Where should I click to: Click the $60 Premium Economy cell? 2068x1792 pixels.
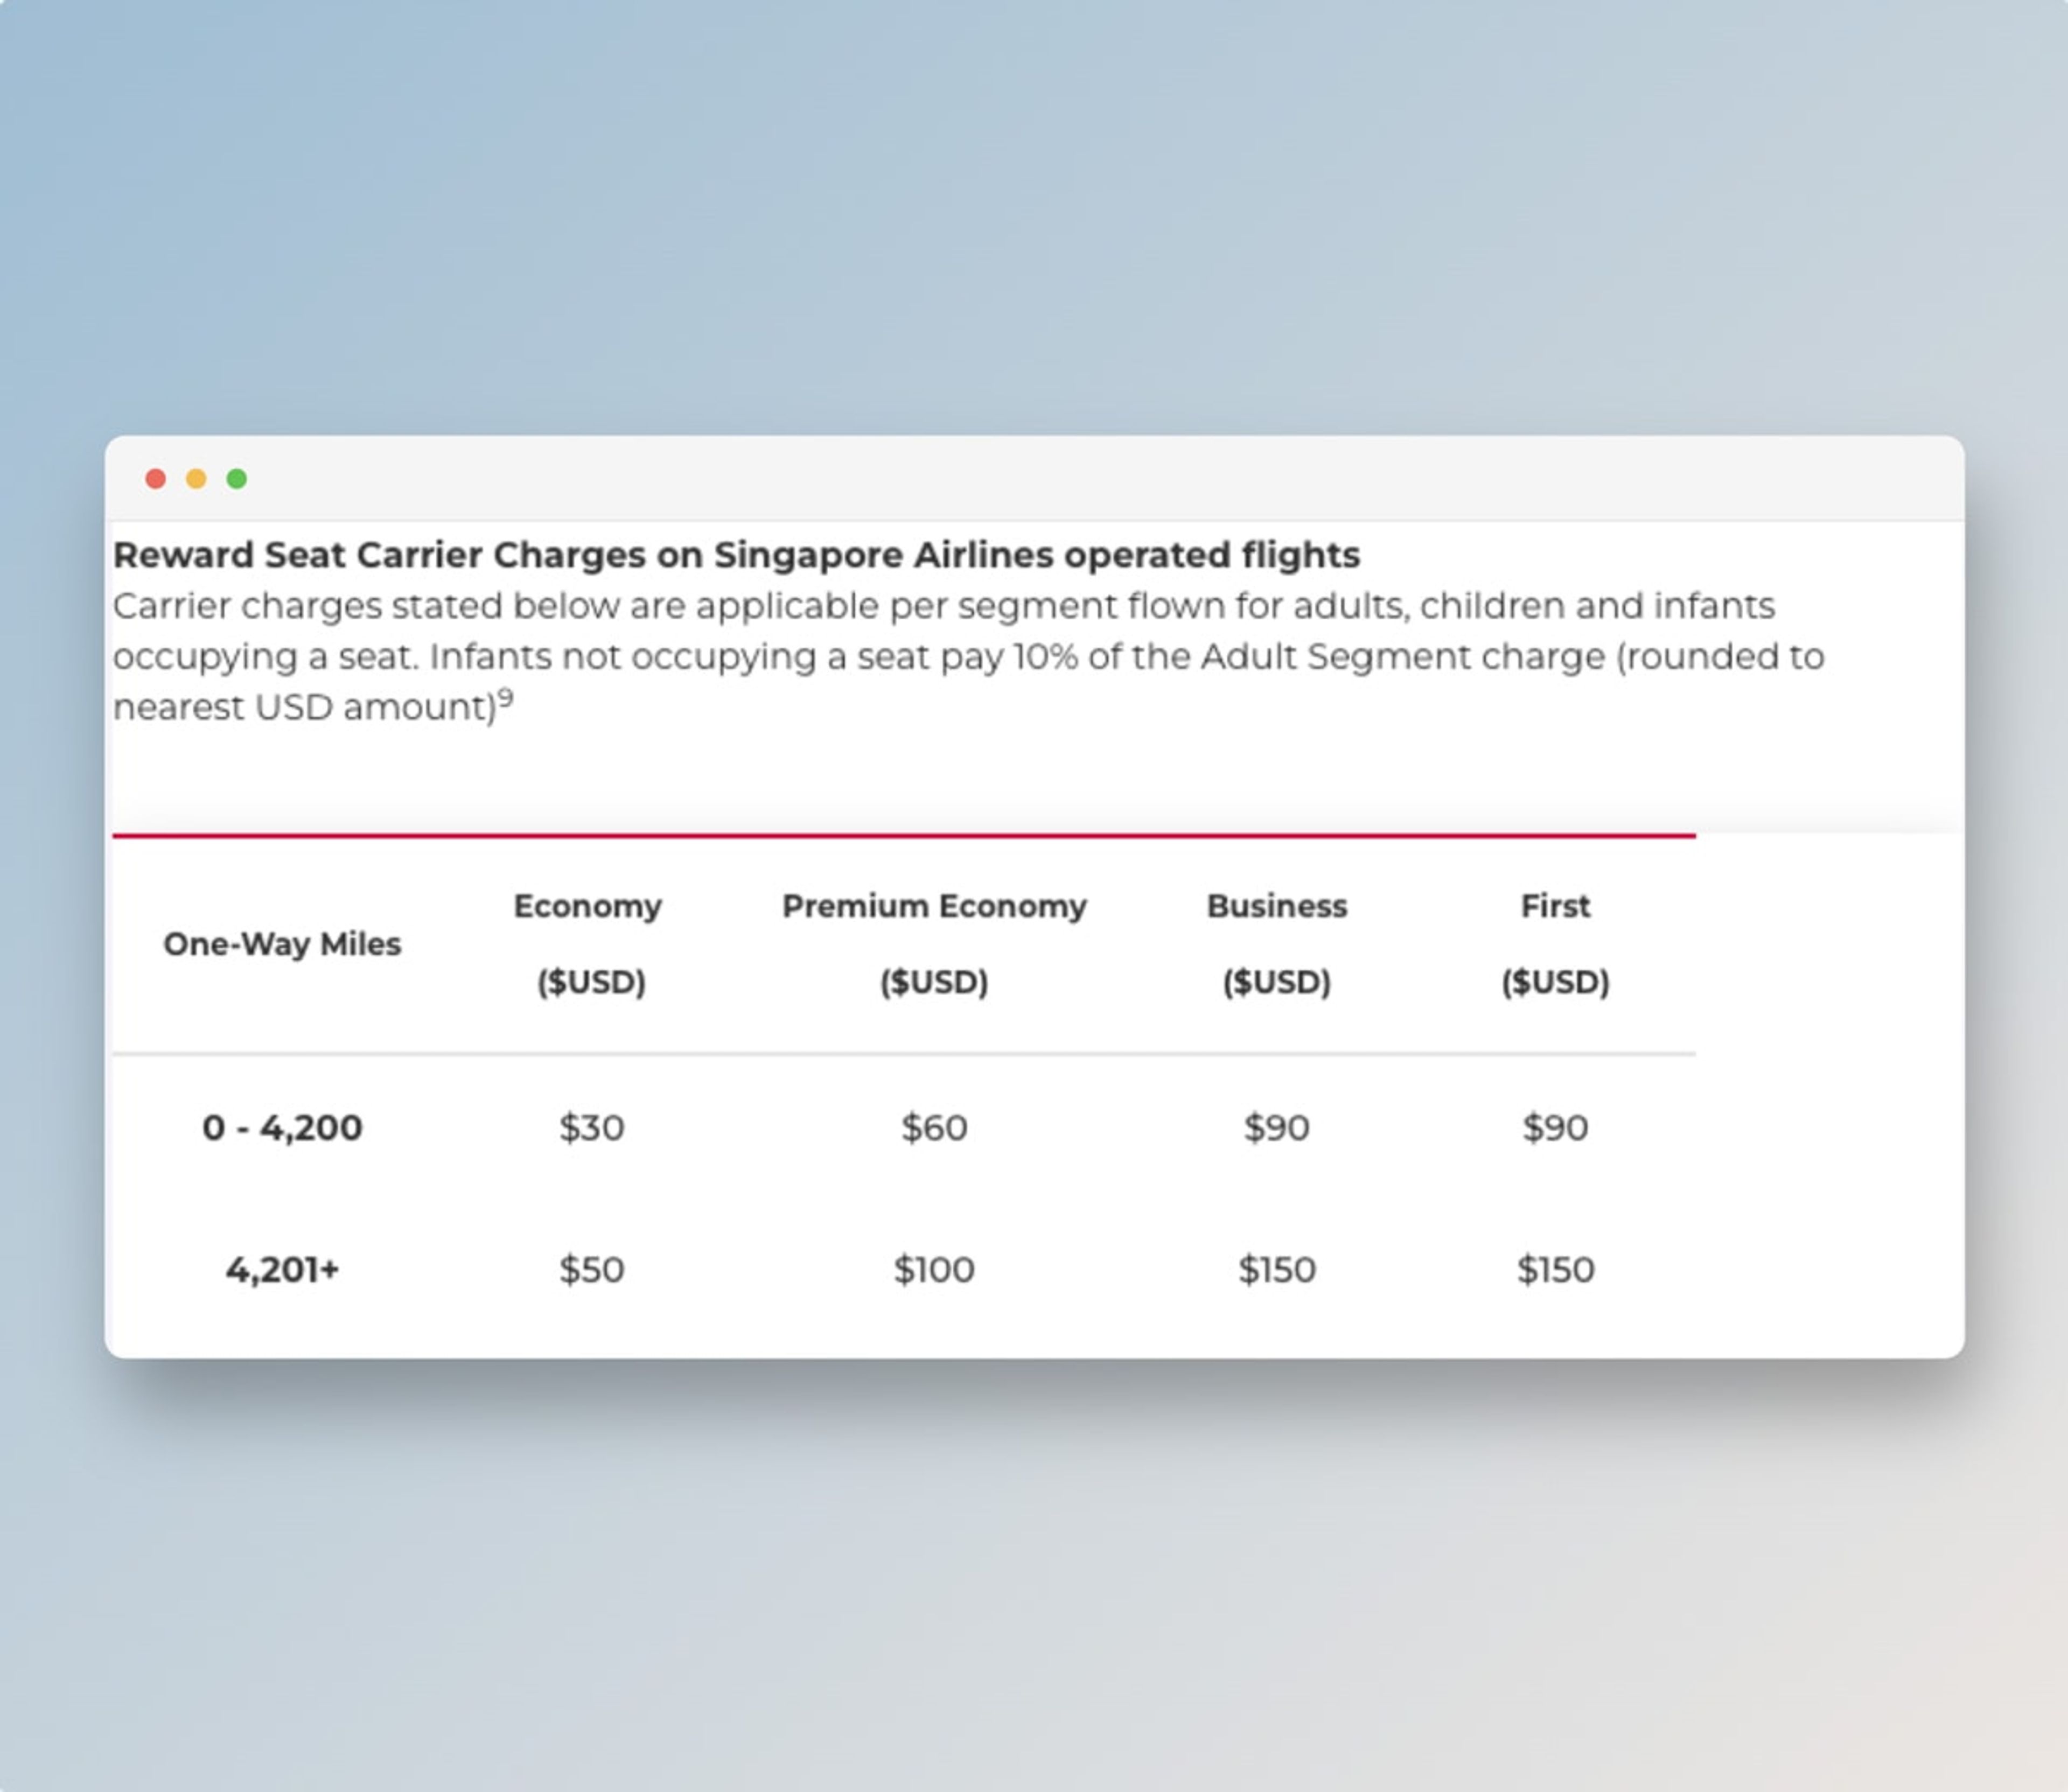[934, 1128]
